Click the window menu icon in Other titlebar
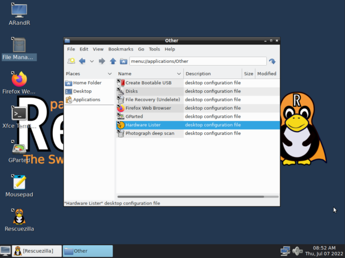 (x=67, y=41)
